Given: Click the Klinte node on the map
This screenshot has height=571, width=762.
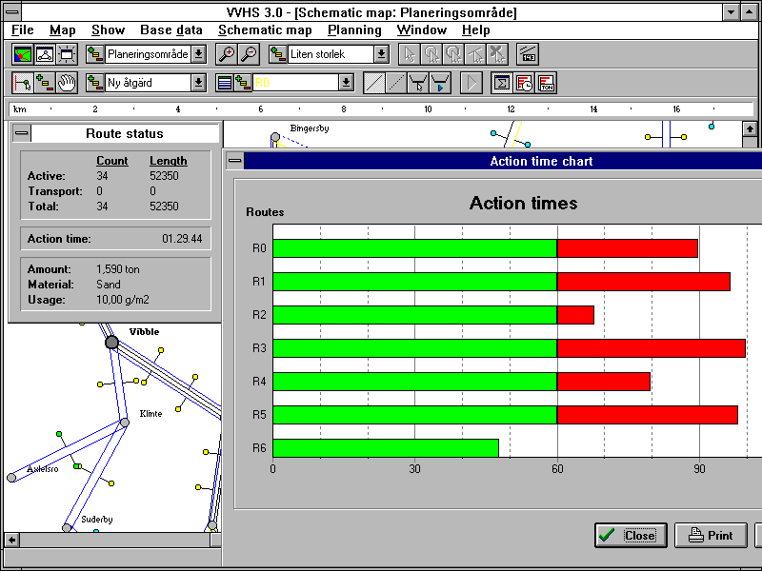Looking at the screenshot, I should [x=125, y=423].
